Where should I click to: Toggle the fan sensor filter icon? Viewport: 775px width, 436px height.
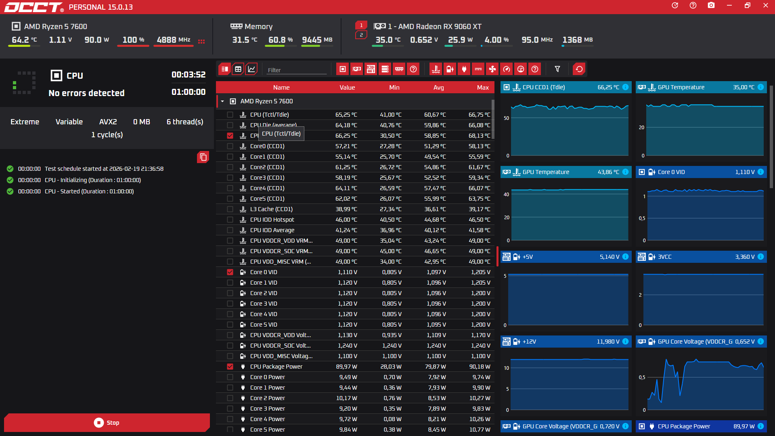point(492,69)
